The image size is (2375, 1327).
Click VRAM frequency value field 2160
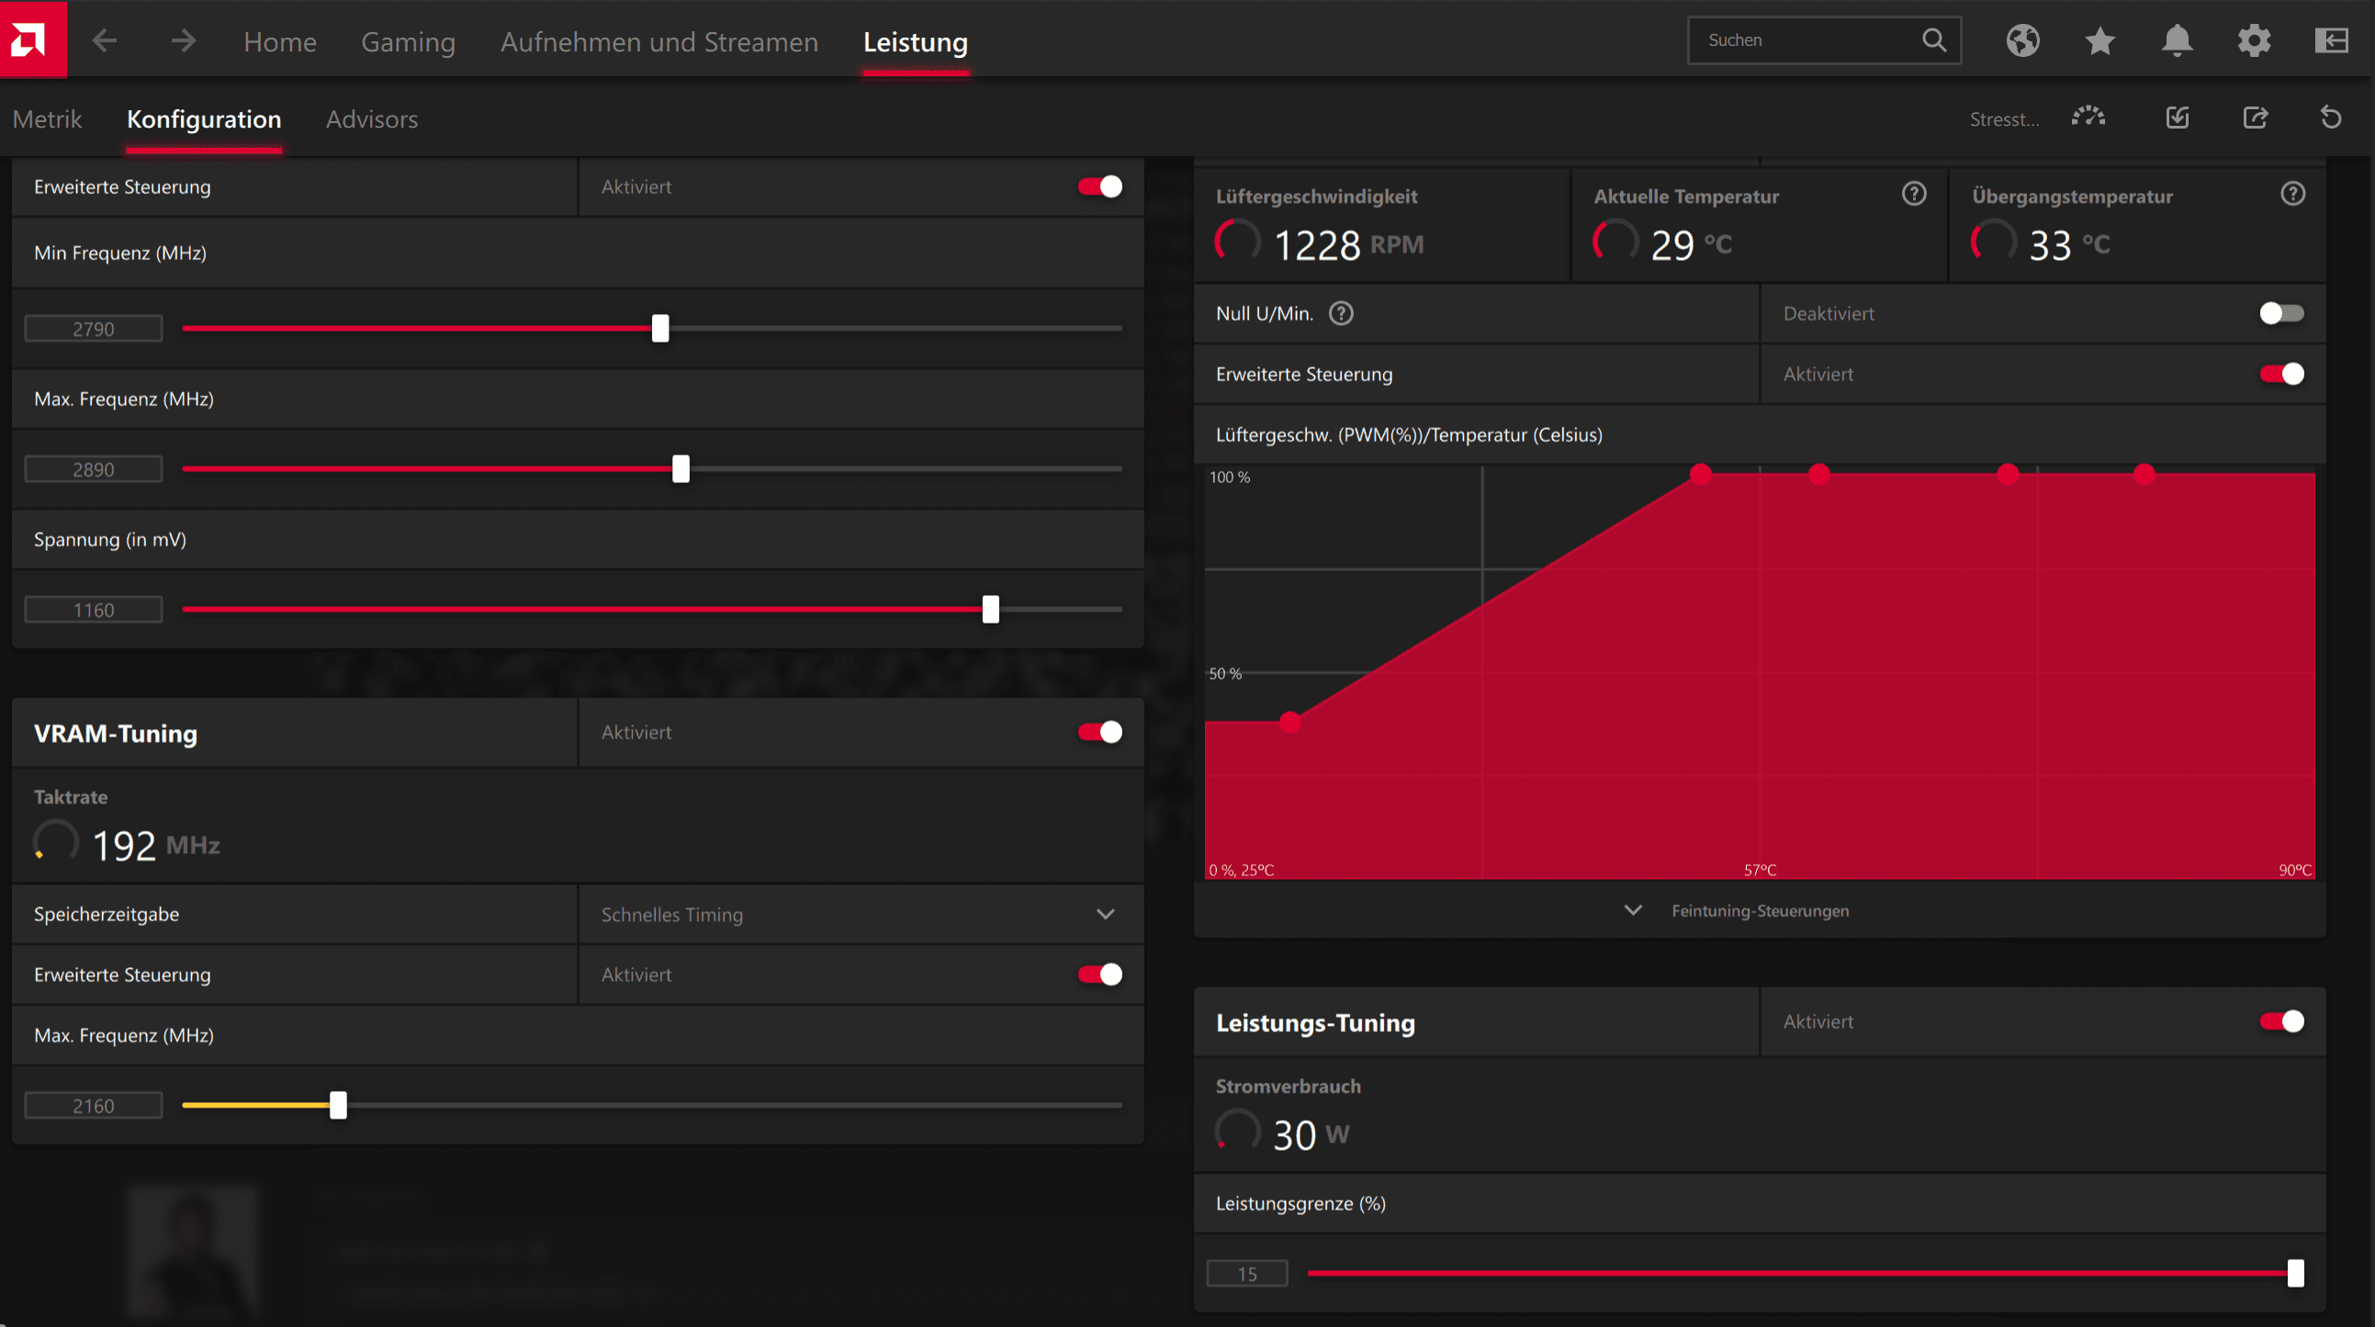coord(93,1106)
